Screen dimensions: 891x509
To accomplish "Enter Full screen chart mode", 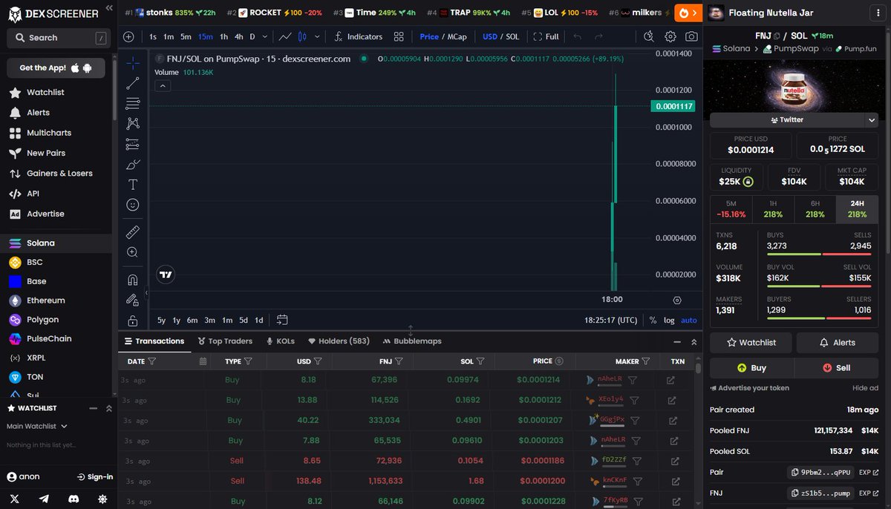I will point(546,36).
